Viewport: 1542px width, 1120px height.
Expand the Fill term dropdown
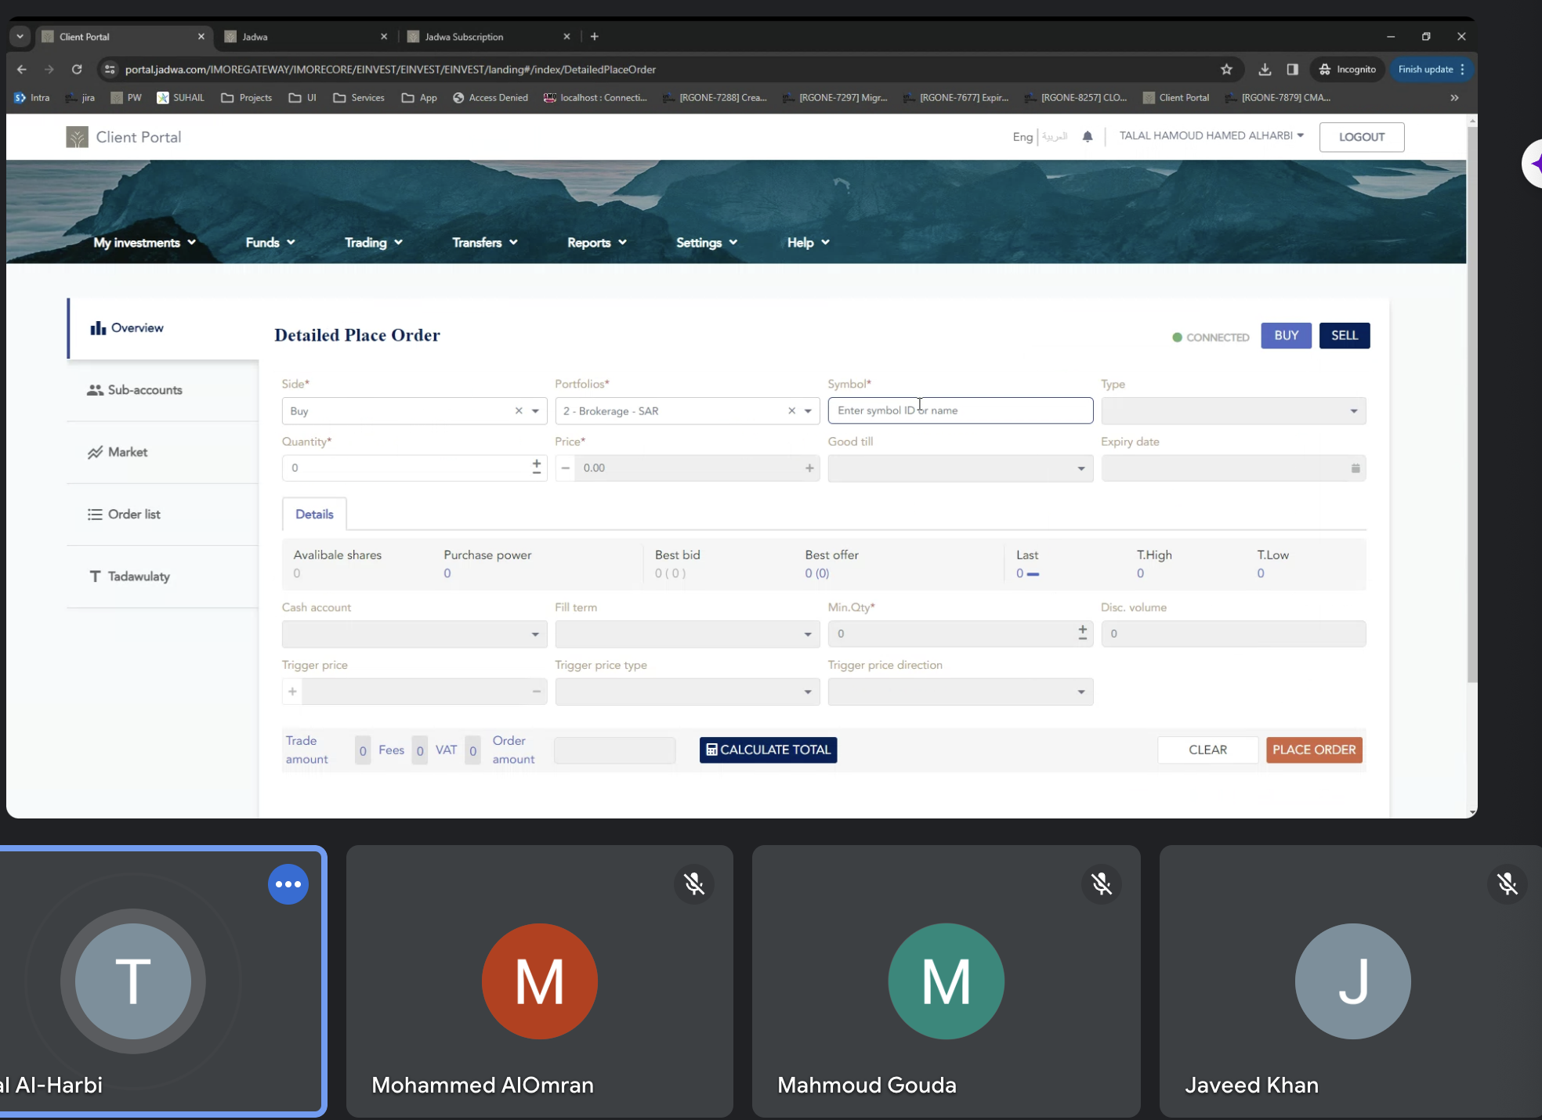tap(807, 634)
